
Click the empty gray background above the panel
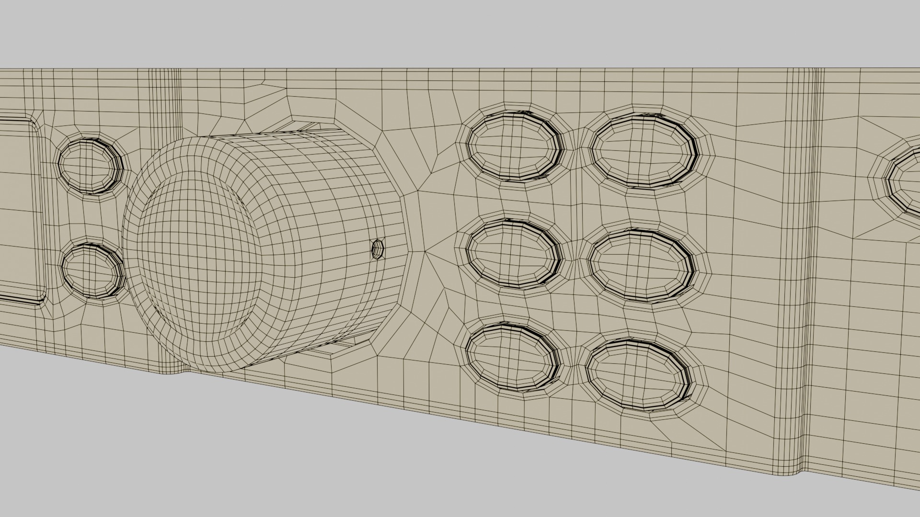[460, 34]
